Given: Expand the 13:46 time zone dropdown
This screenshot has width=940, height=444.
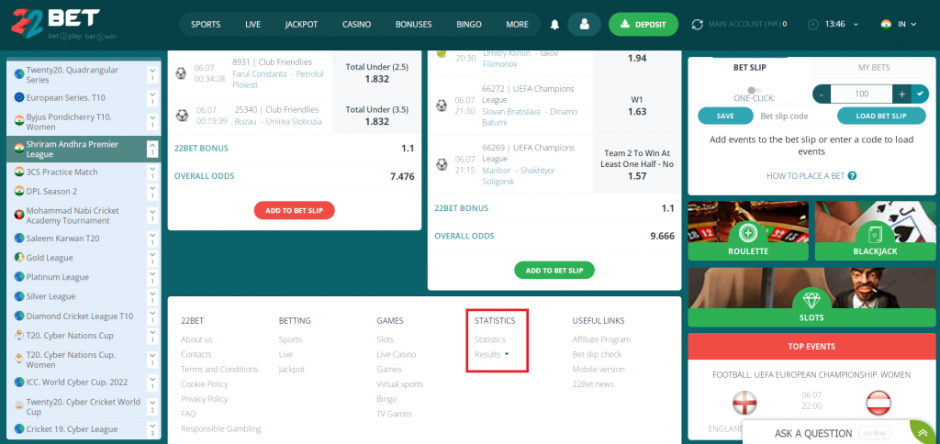Looking at the screenshot, I should click(841, 24).
